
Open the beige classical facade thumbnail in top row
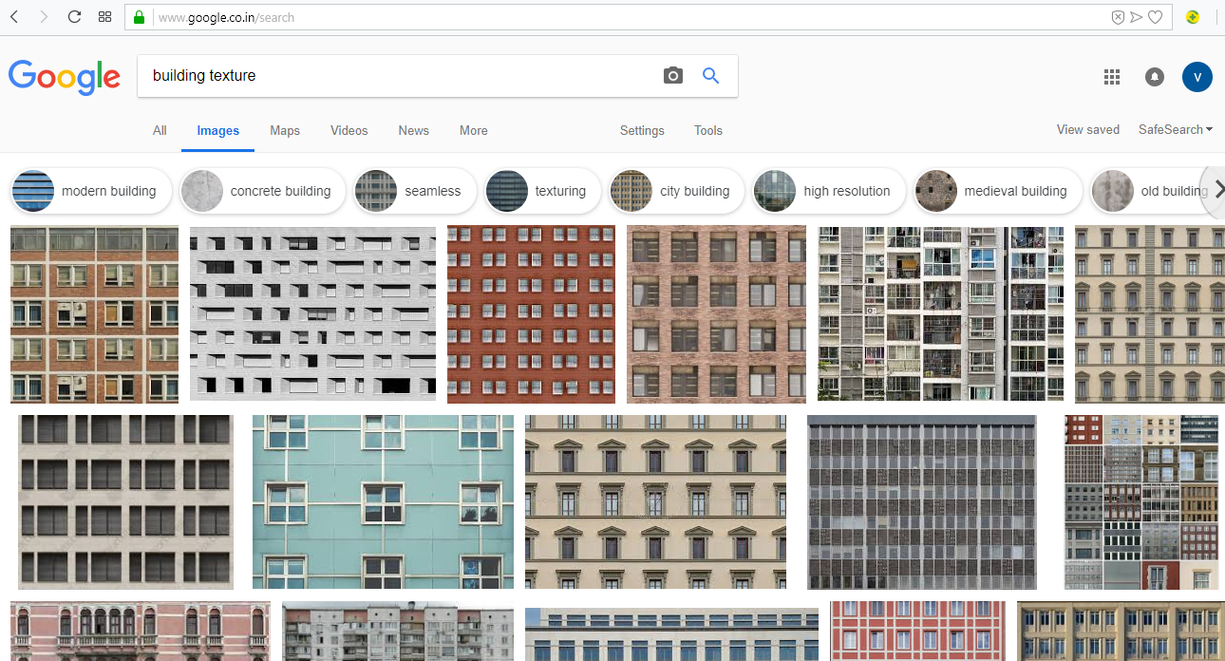[x=1149, y=314]
